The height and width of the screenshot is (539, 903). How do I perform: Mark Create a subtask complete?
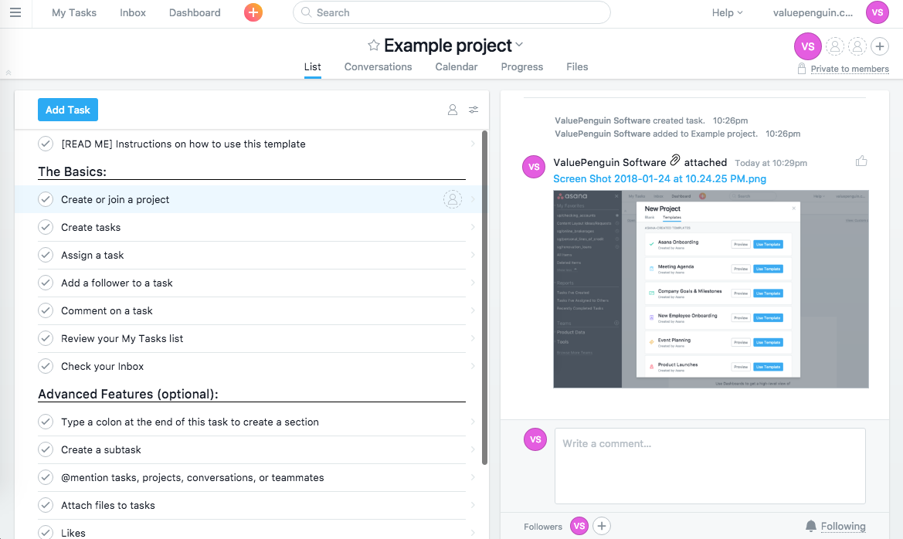[x=46, y=449]
